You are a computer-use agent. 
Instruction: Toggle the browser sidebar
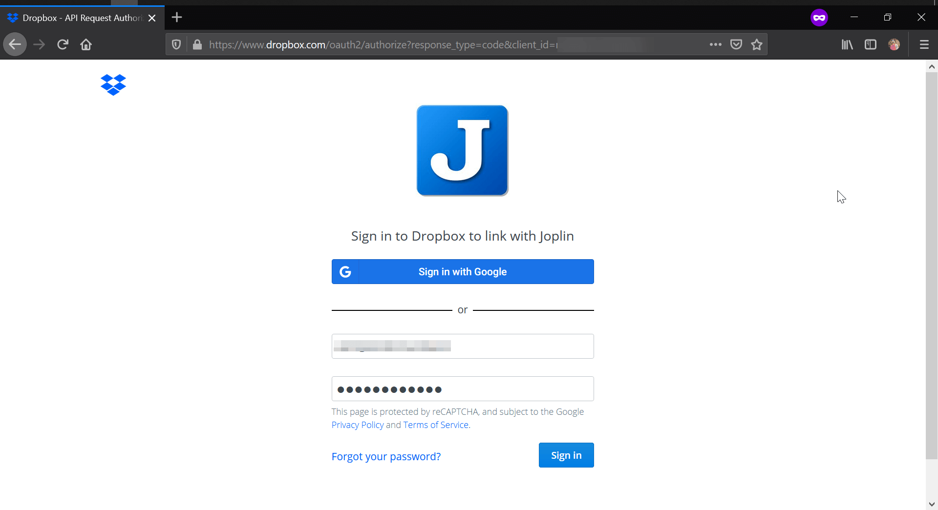[x=871, y=44]
